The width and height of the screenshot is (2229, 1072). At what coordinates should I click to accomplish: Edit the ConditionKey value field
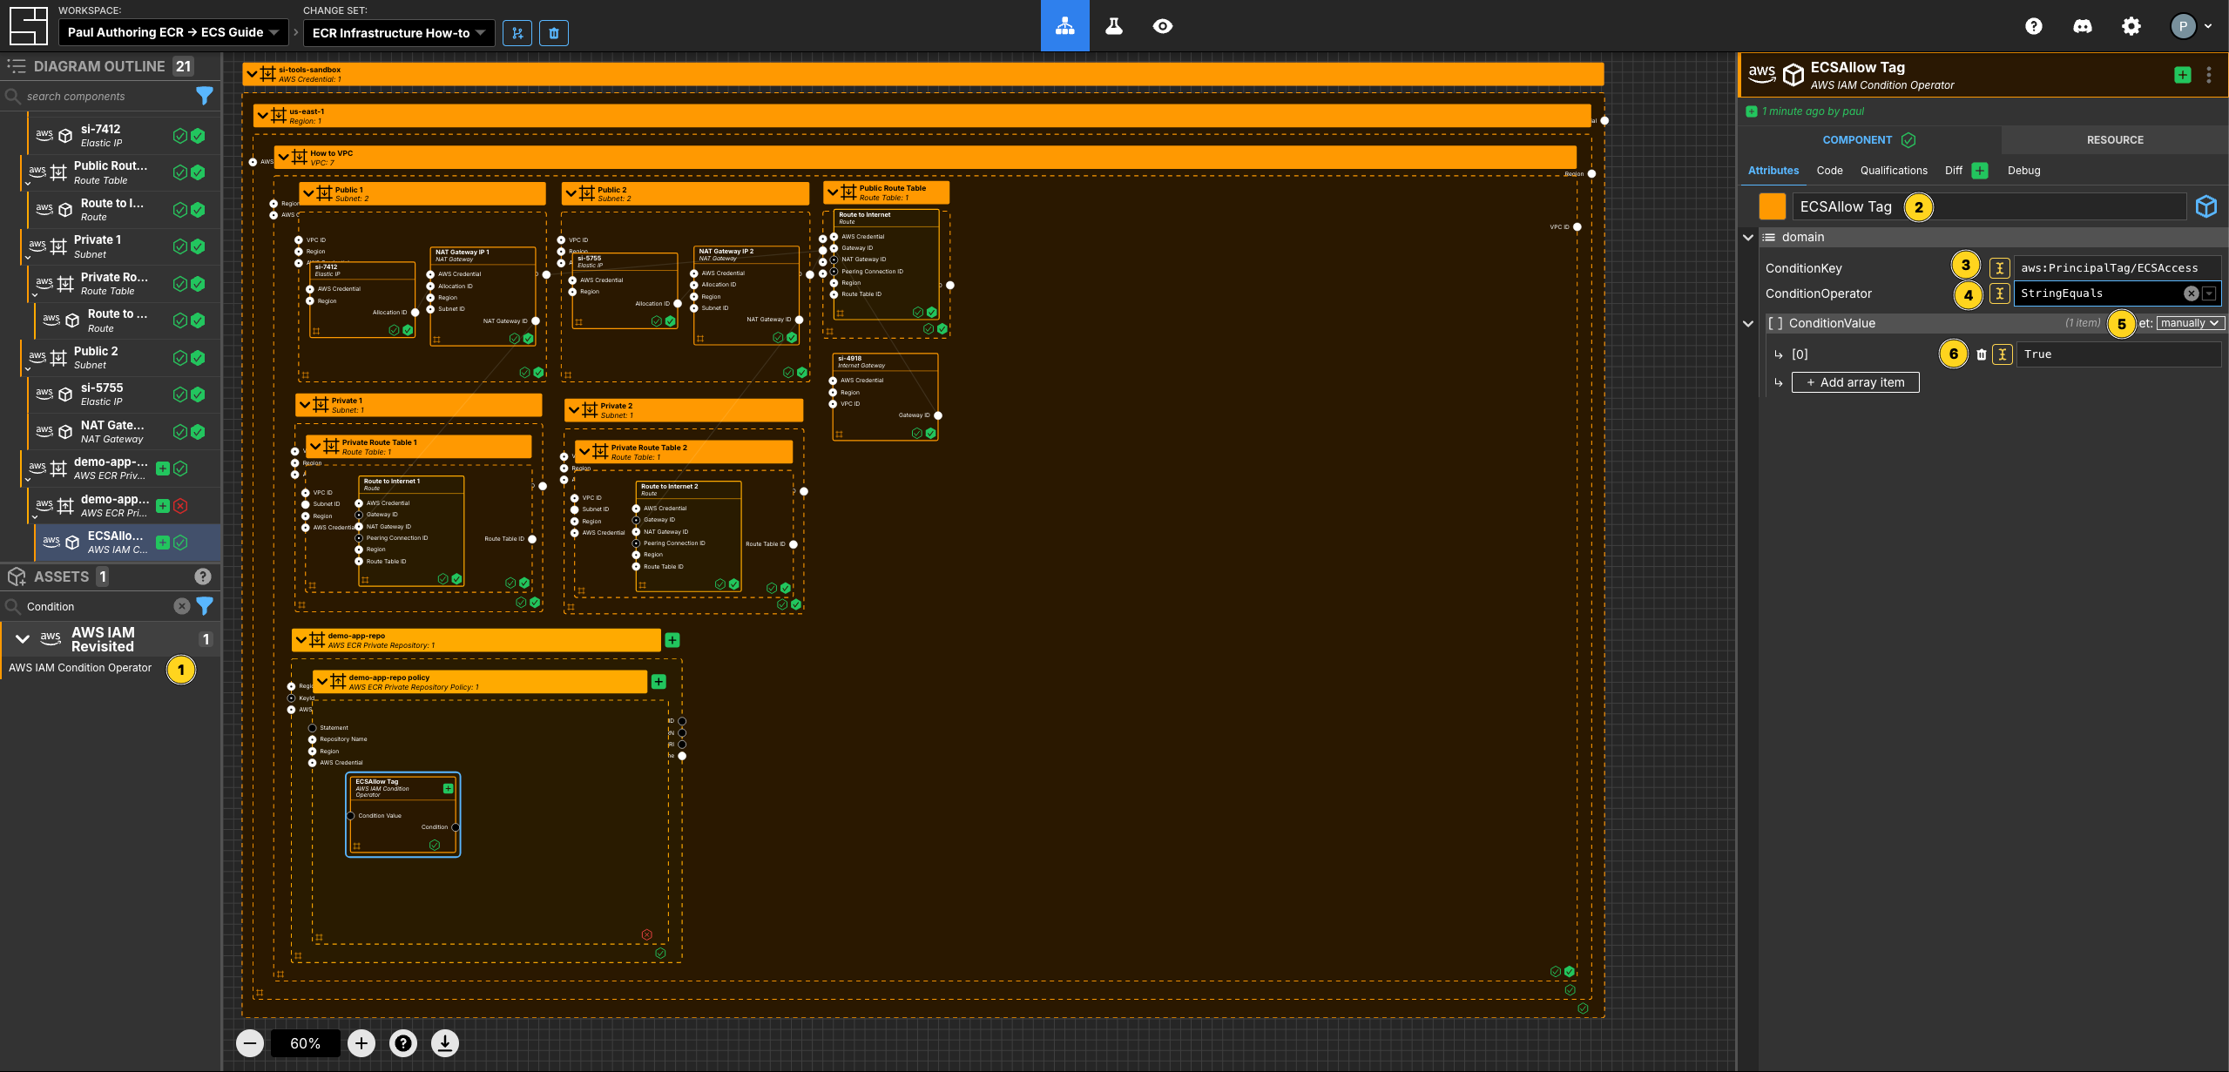2118,268
